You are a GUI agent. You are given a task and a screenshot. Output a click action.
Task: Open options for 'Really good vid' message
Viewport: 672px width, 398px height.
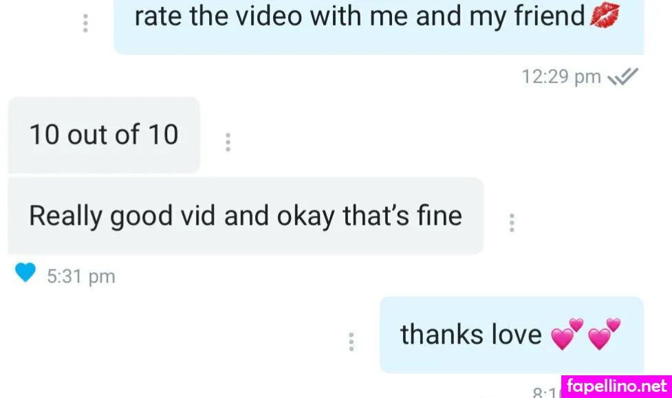click(512, 223)
